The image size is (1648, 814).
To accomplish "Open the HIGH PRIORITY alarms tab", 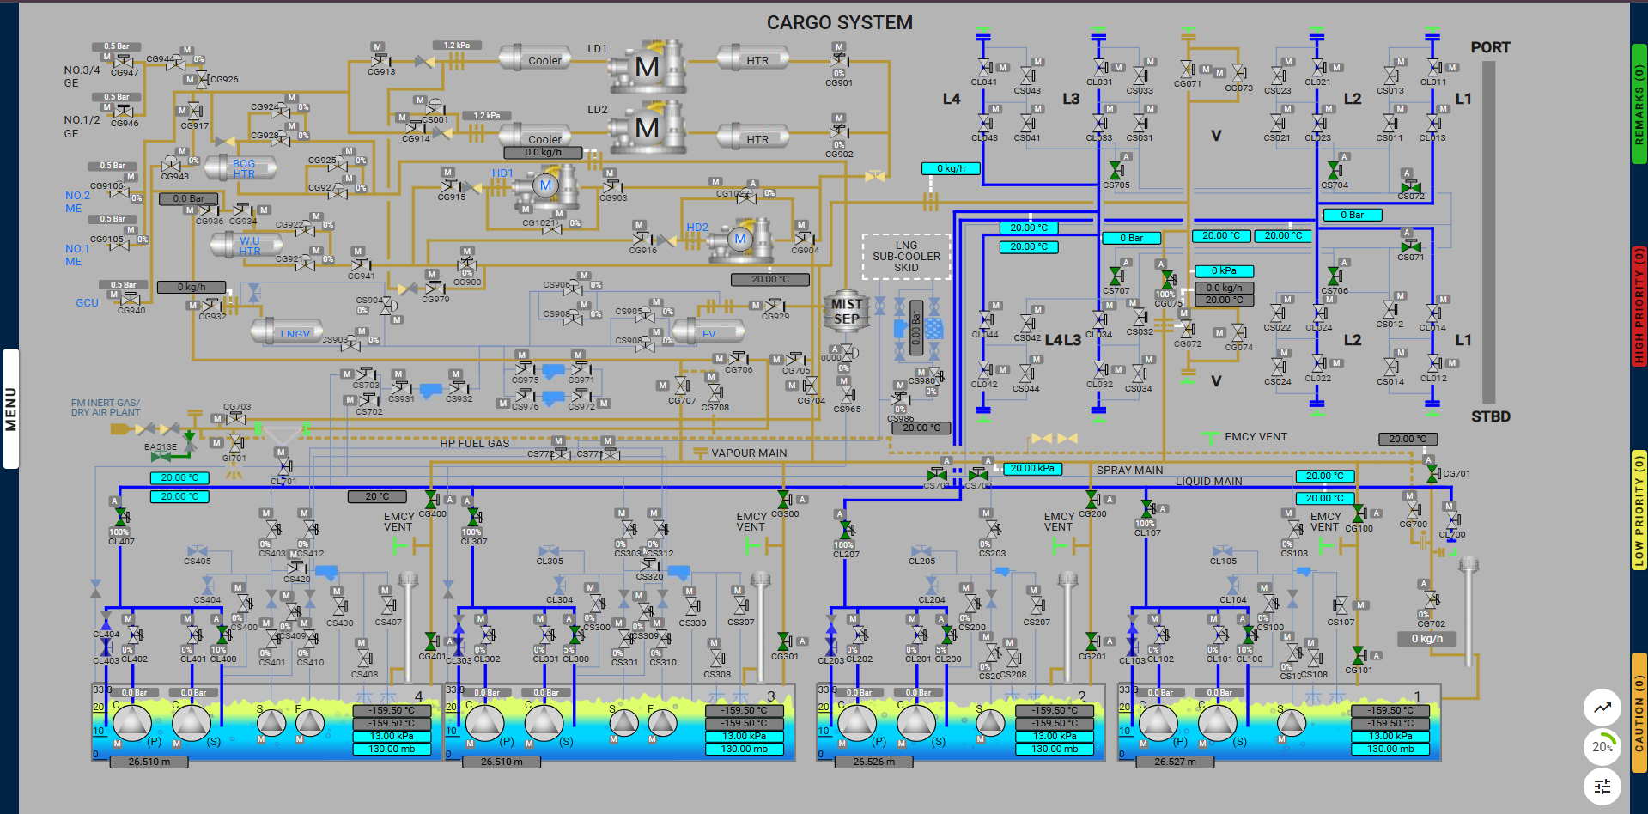I will (1639, 306).
